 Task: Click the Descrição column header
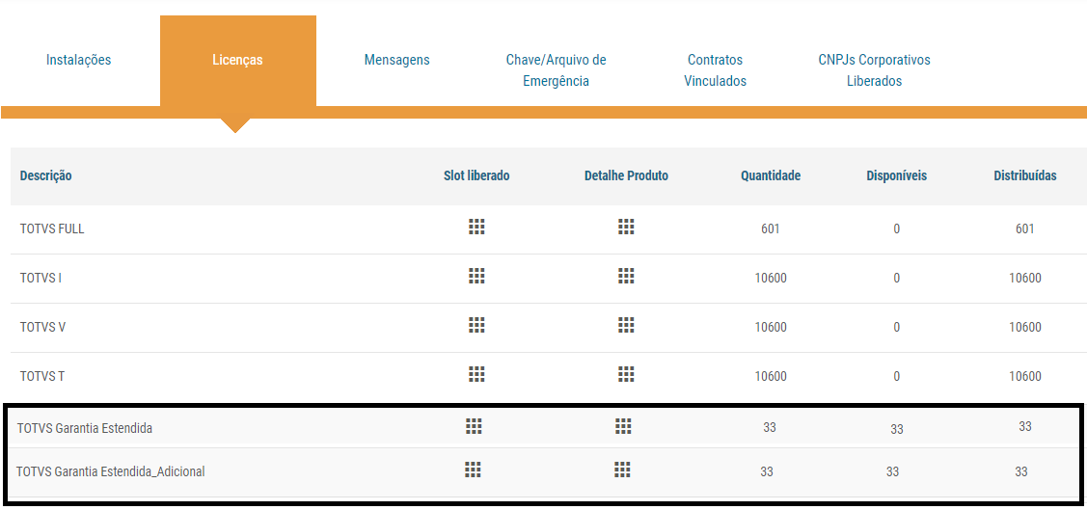pyautogui.click(x=45, y=175)
